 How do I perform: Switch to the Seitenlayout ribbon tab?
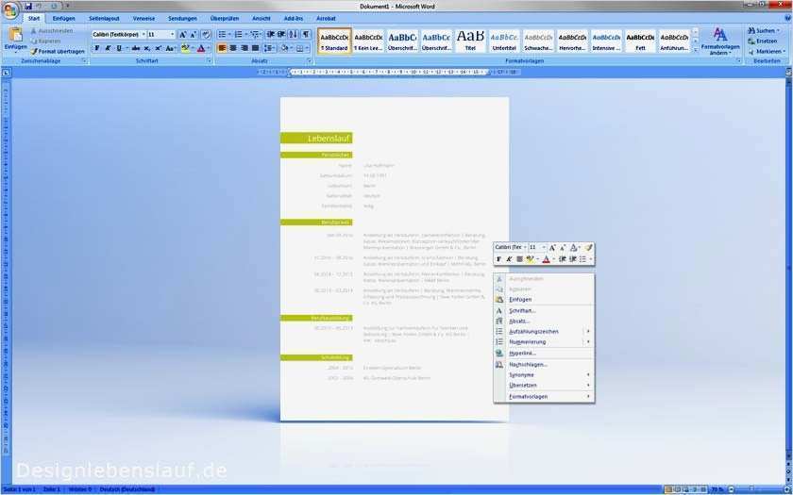pos(104,18)
